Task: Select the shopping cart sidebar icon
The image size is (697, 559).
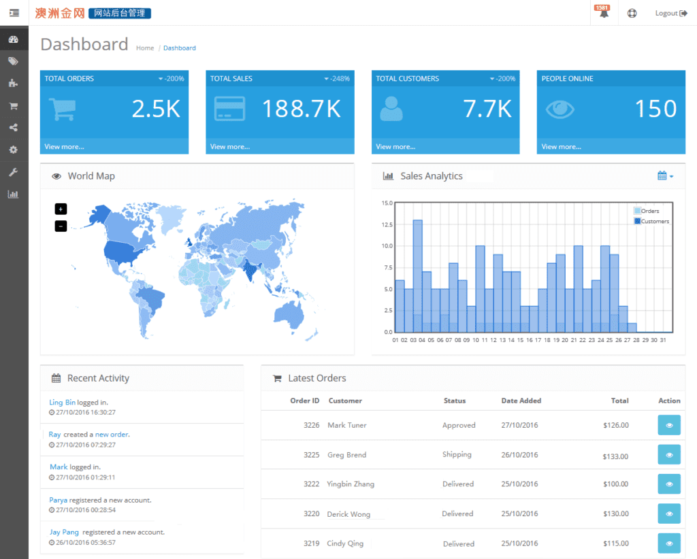Action: (14, 105)
